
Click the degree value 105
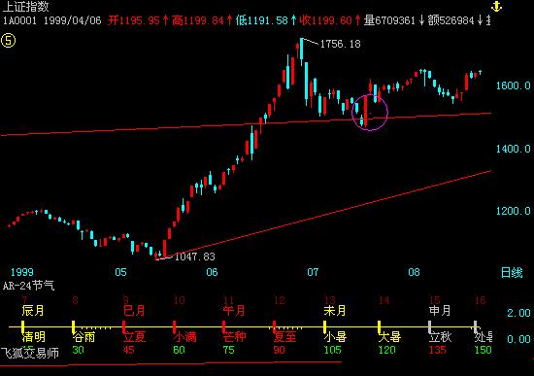click(x=332, y=350)
